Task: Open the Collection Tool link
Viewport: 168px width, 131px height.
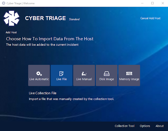Action: (x=124, y=126)
